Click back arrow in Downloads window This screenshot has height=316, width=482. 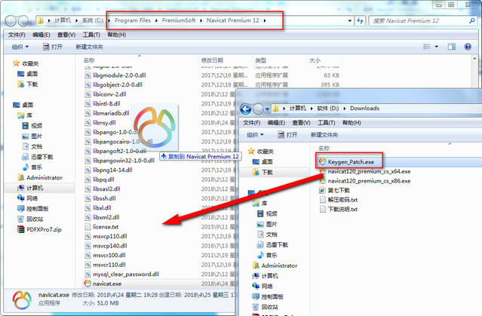pyautogui.click(x=246, y=109)
